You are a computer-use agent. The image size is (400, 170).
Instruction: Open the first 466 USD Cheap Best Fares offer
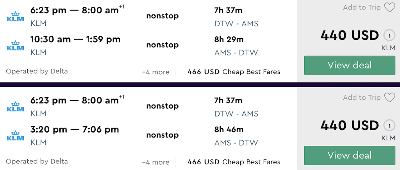(234, 72)
